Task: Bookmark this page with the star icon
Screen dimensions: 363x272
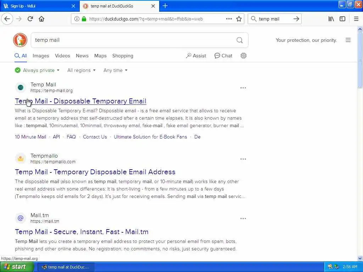Action: click(239, 19)
